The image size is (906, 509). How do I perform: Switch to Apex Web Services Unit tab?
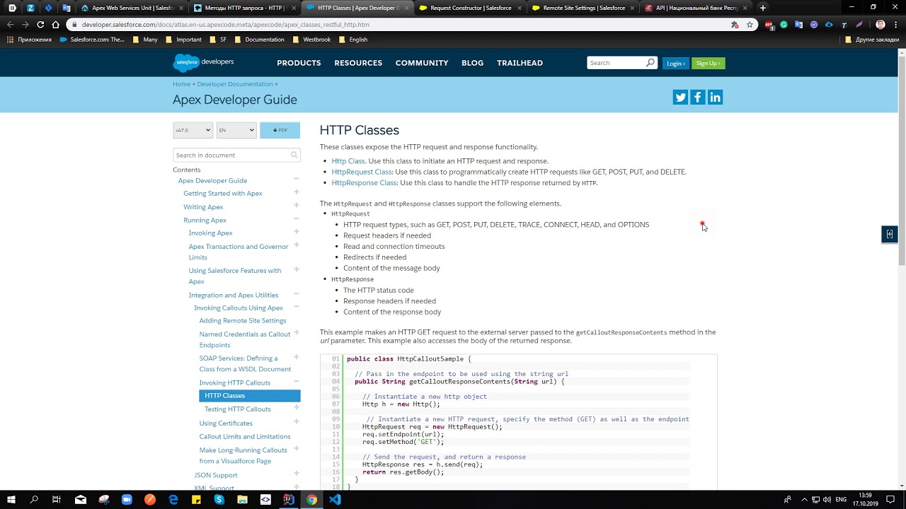click(127, 8)
